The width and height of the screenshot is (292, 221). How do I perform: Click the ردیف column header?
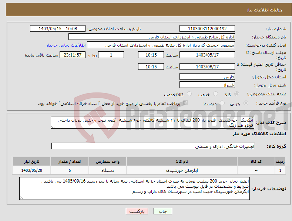280,161
